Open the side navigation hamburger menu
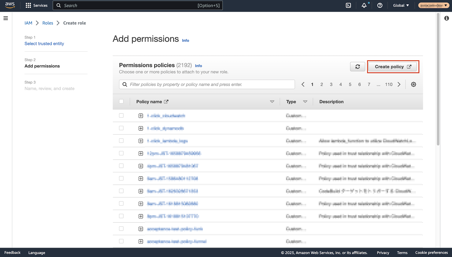This screenshot has height=257, width=452. tap(6, 18)
